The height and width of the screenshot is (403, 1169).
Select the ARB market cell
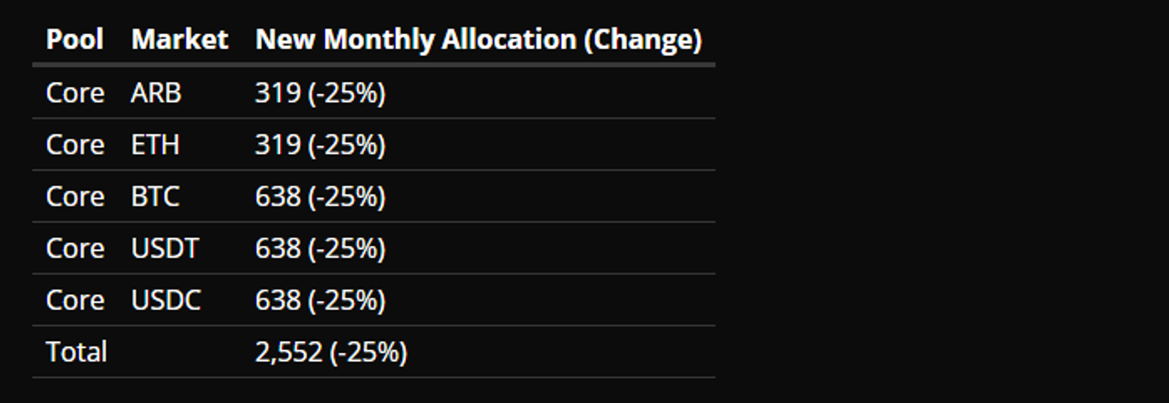click(156, 93)
